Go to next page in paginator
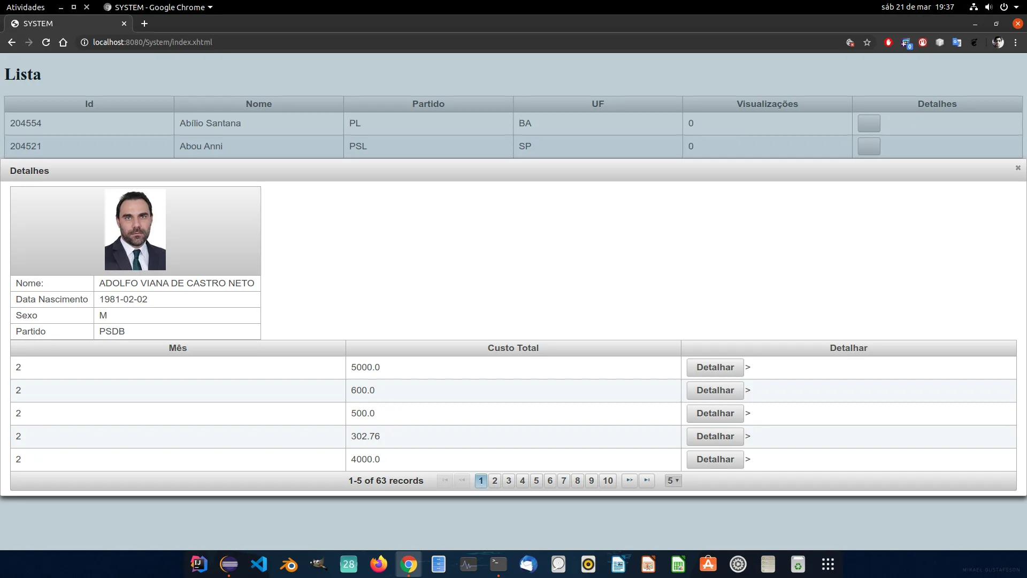Image resolution: width=1027 pixels, height=578 pixels. [x=630, y=480]
